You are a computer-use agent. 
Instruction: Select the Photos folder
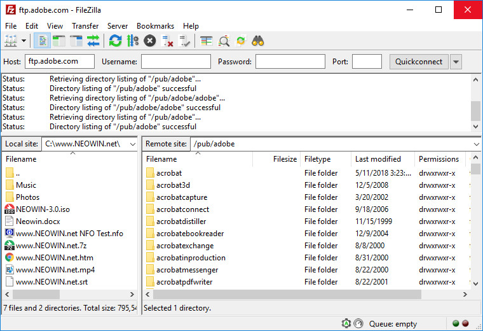(71, 197)
